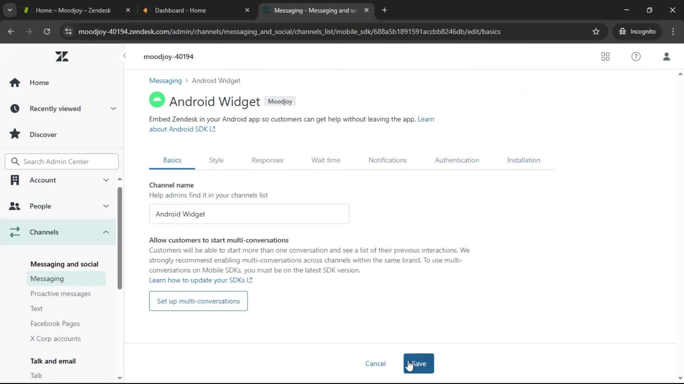684x384 pixels.
Task: Open the browser three-dot menu
Action: pos(673,32)
